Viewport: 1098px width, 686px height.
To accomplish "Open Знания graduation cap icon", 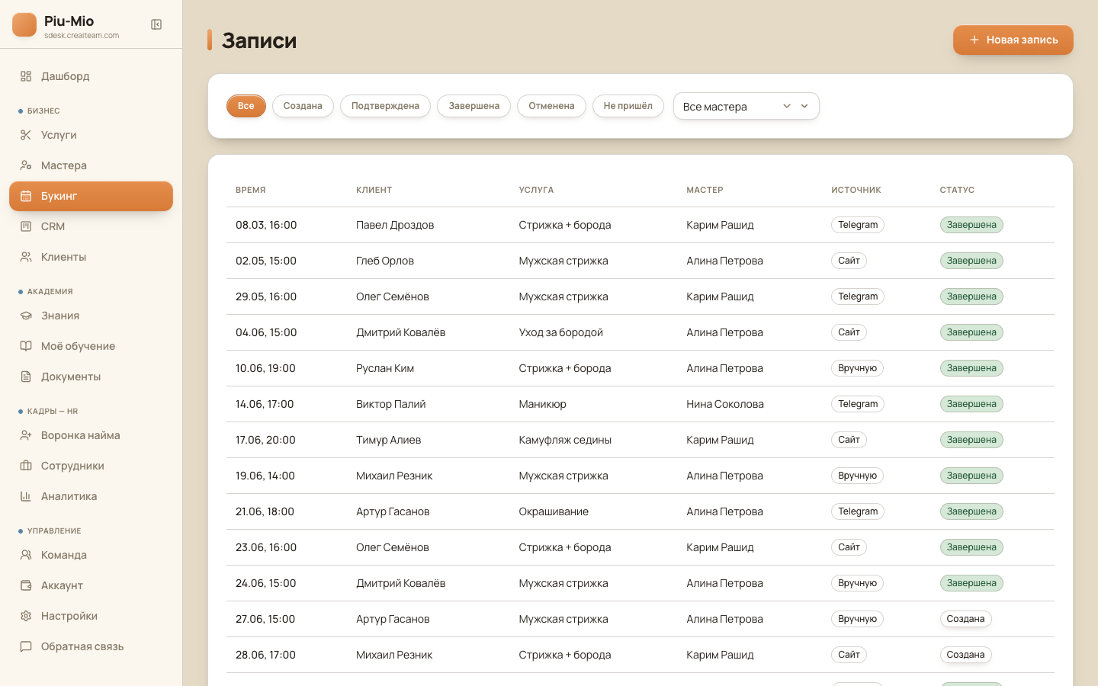I will [x=26, y=316].
